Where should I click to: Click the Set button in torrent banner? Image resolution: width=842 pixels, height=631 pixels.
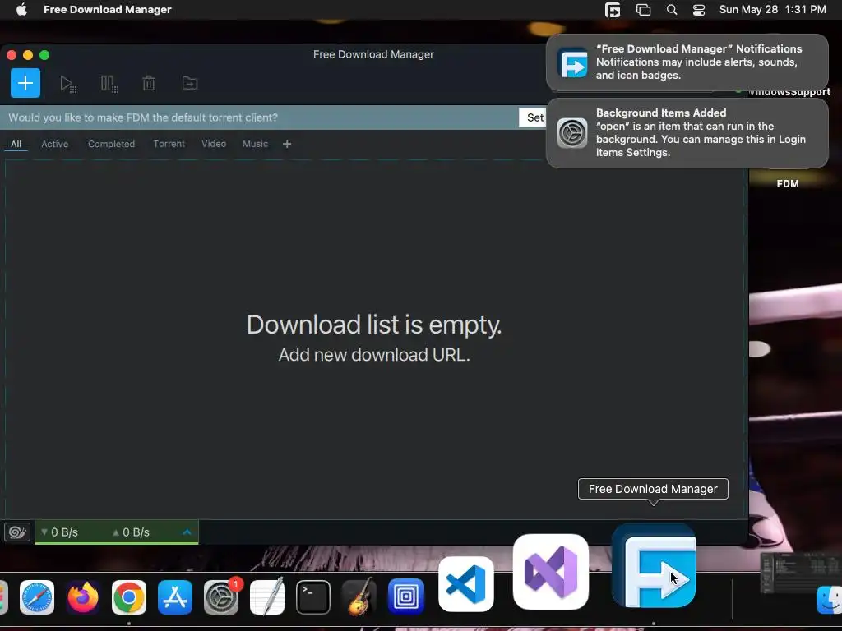(x=534, y=117)
